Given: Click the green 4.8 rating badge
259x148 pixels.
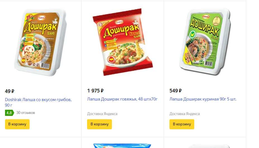Looking at the screenshot, I should point(9,113).
